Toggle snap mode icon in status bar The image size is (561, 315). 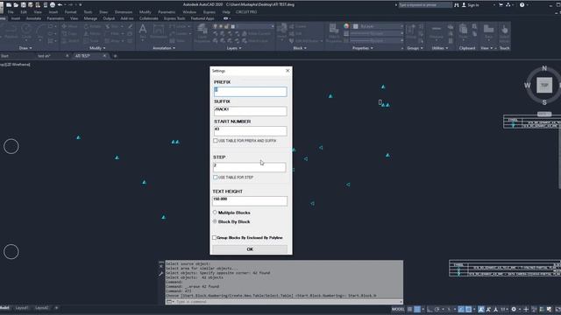417,309
